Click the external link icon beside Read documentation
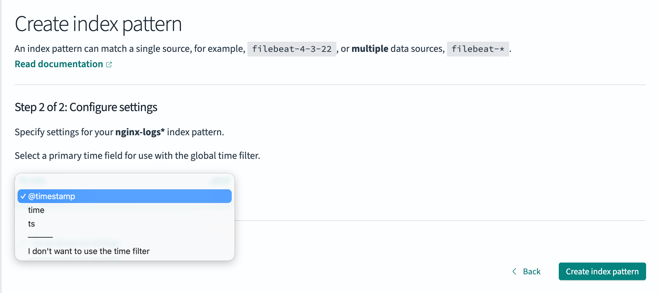659x293 pixels. coord(109,64)
